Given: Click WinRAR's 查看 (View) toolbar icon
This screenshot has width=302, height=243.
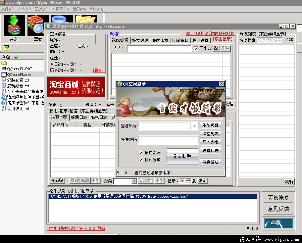Looking at the screenshot, I should [38, 27].
